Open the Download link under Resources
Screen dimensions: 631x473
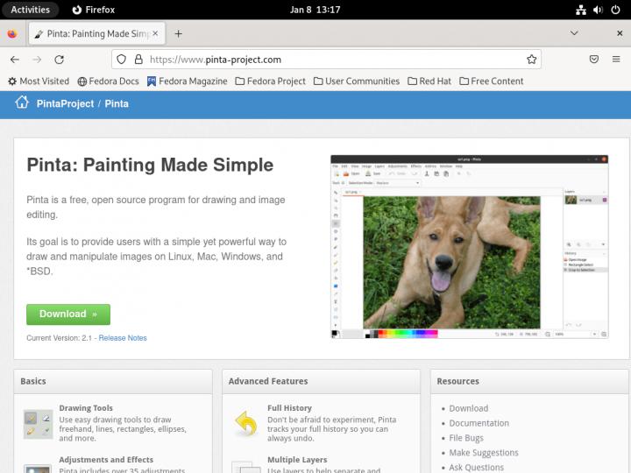tap(469, 408)
